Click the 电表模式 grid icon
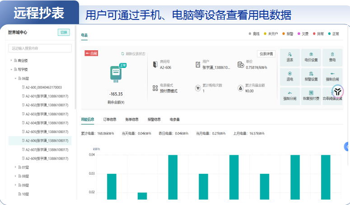 [155, 88]
